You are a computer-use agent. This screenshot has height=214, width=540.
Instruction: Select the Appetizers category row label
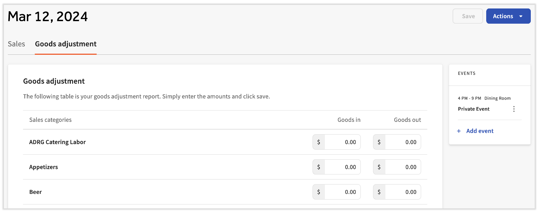[44, 167]
